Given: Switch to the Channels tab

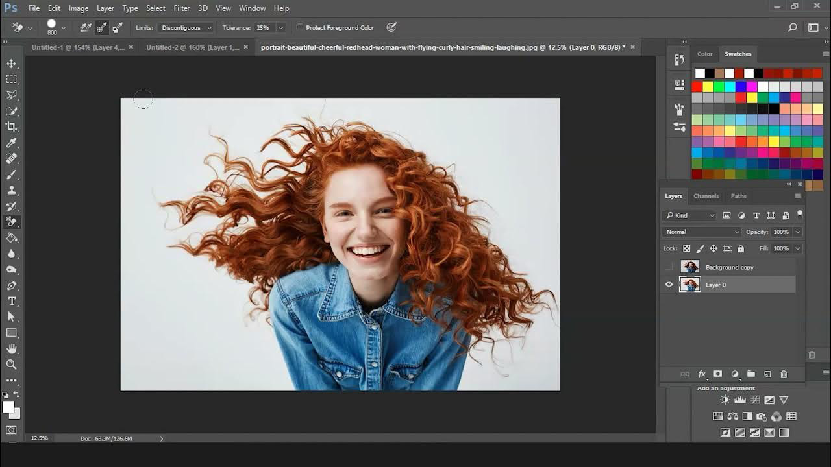Looking at the screenshot, I should (x=706, y=196).
